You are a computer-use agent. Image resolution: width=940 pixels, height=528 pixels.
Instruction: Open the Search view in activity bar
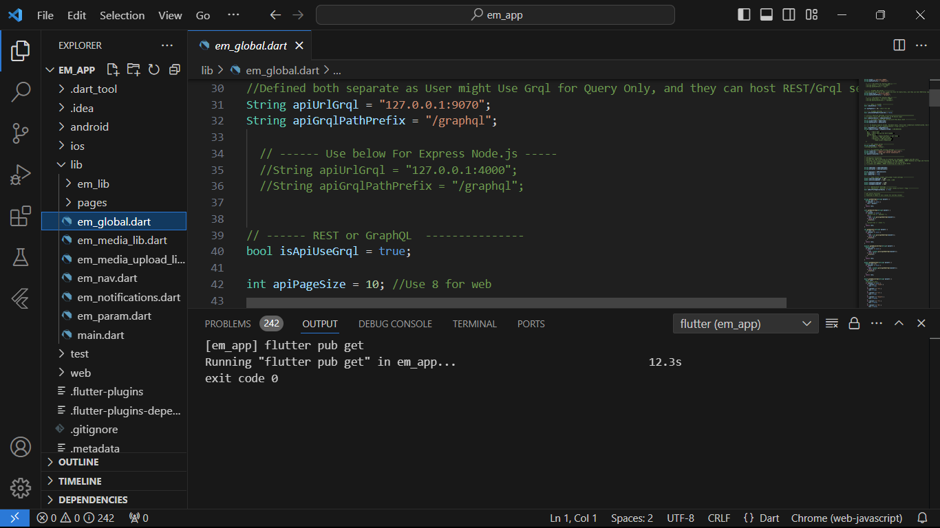pos(21,91)
